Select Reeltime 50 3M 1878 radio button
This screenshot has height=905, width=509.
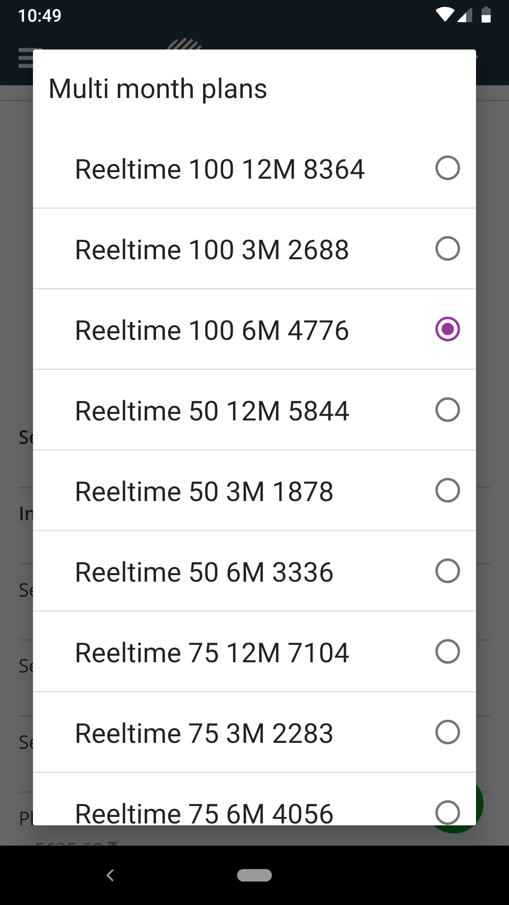tap(447, 490)
